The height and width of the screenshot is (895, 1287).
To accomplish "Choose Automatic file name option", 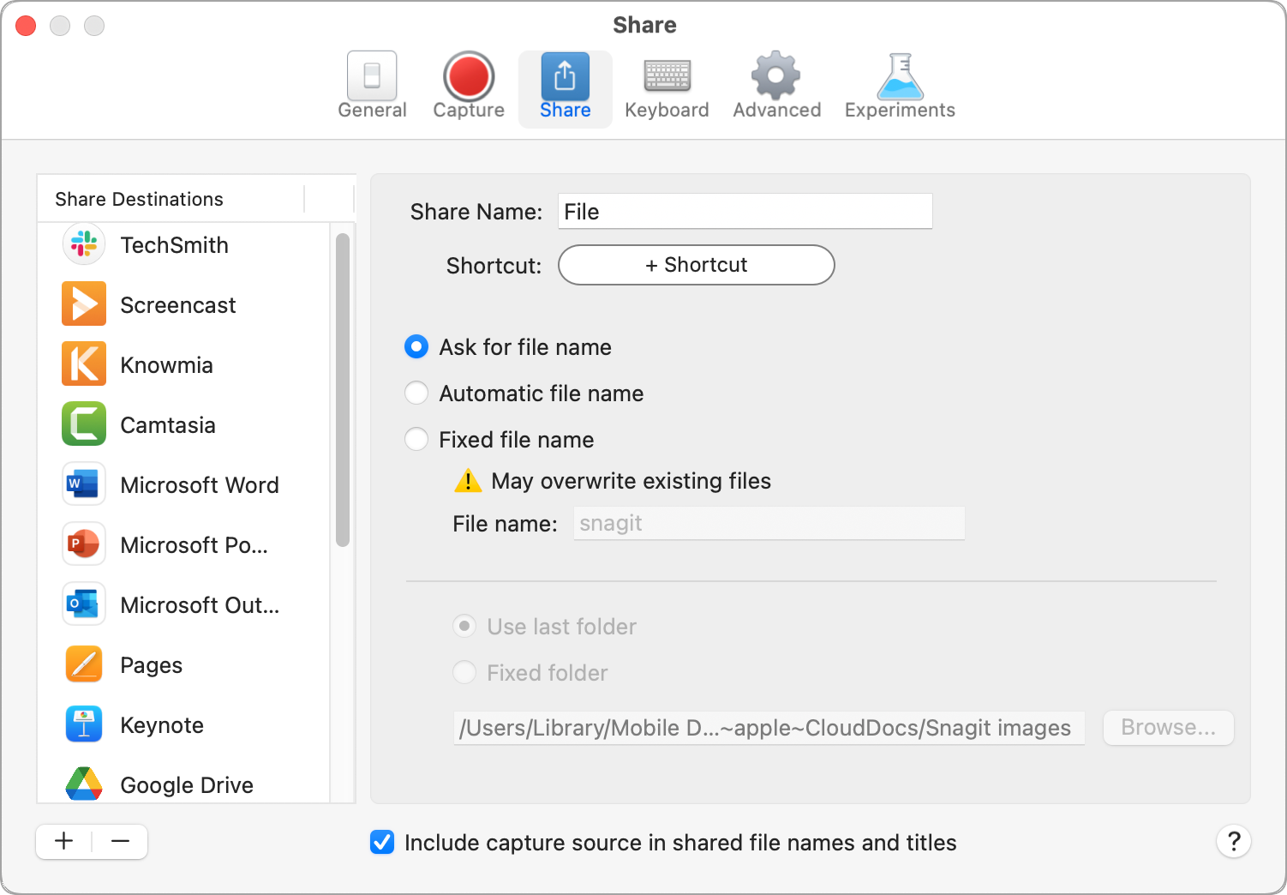I will [416, 393].
